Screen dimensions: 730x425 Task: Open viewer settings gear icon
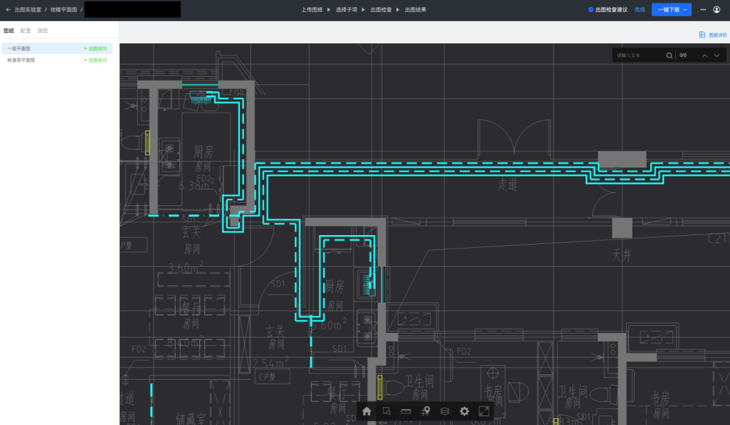tap(464, 411)
